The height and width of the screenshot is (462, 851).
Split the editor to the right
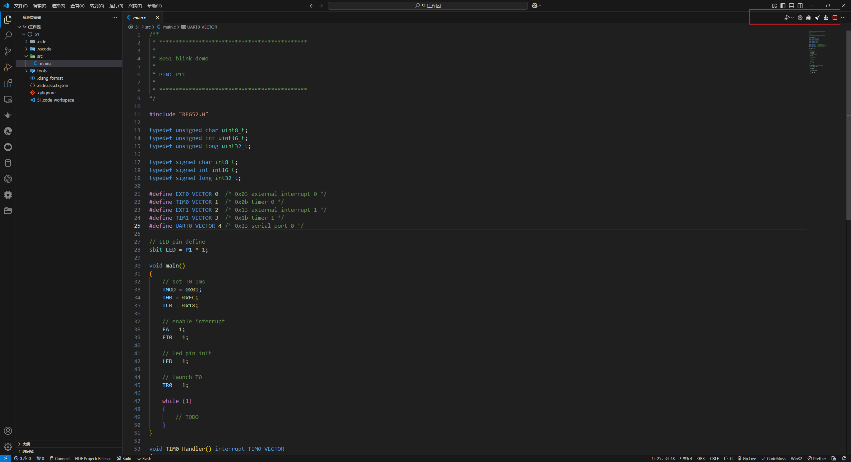click(835, 18)
